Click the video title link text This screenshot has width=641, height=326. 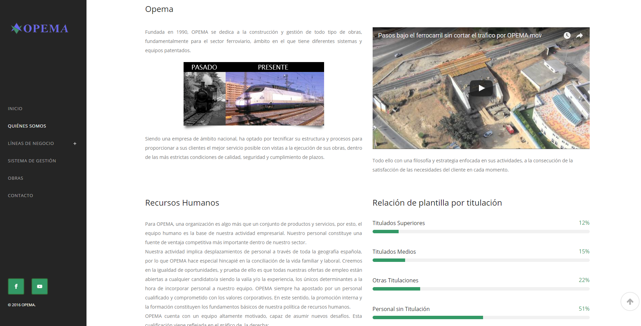(460, 35)
